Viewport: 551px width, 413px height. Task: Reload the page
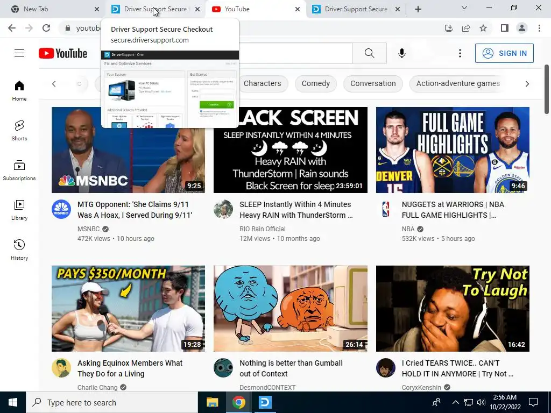coord(46,28)
